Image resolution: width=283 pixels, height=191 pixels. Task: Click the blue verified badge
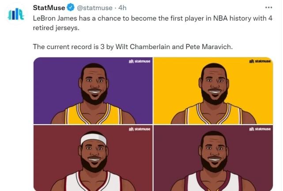70,8
